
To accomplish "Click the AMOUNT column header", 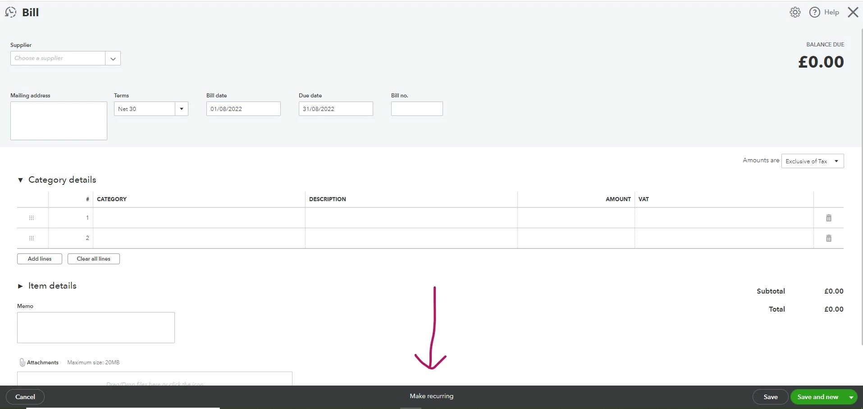I will [618, 199].
